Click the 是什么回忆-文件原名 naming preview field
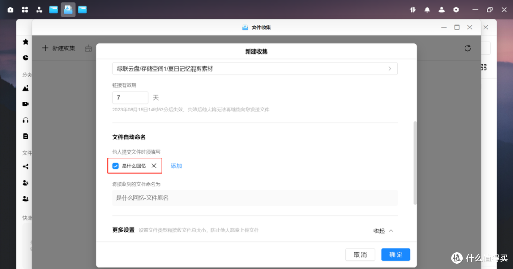 click(x=255, y=198)
